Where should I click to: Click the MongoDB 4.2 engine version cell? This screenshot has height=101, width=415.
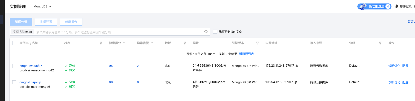(x=245, y=66)
